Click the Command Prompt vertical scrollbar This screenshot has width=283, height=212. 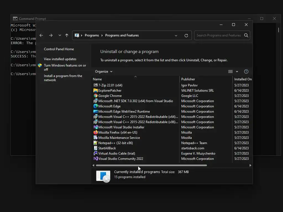[x=279, y=30]
